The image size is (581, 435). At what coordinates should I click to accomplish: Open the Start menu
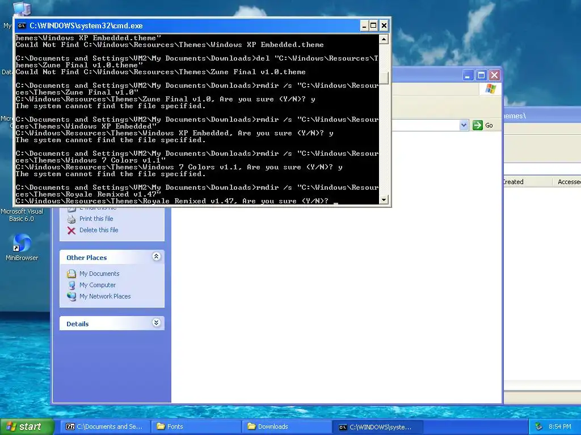coord(27,427)
